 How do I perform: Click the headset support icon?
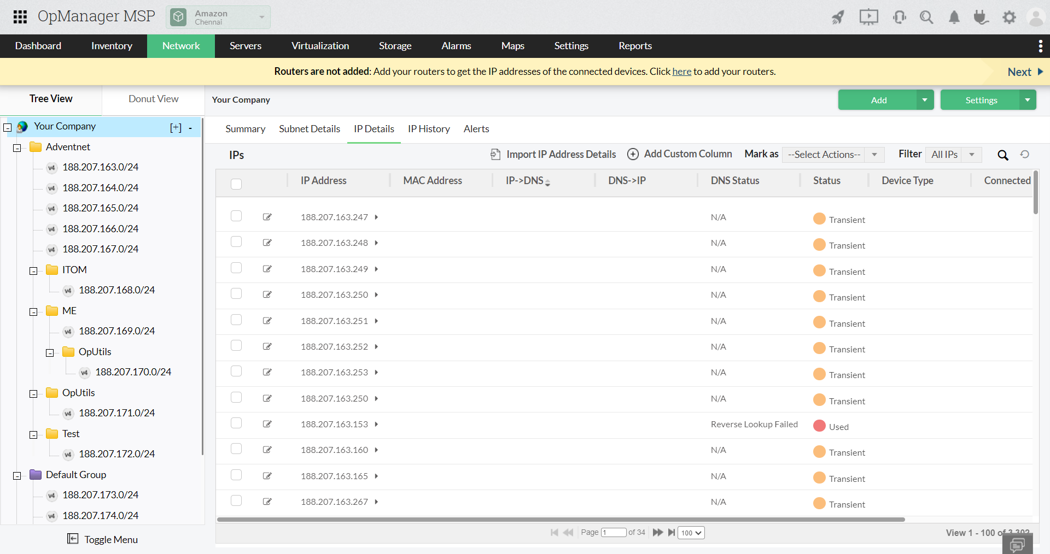click(899, 17)
